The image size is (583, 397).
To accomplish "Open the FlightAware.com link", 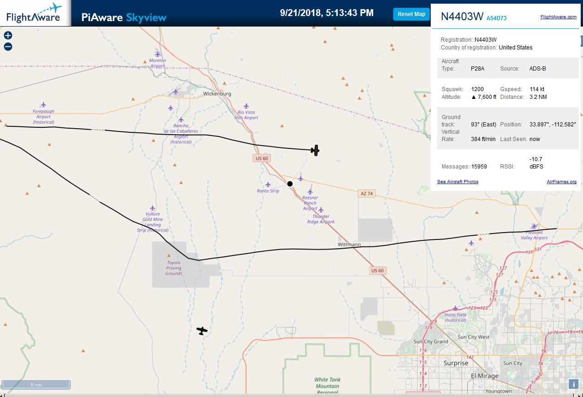I will (x=558, y=16).
